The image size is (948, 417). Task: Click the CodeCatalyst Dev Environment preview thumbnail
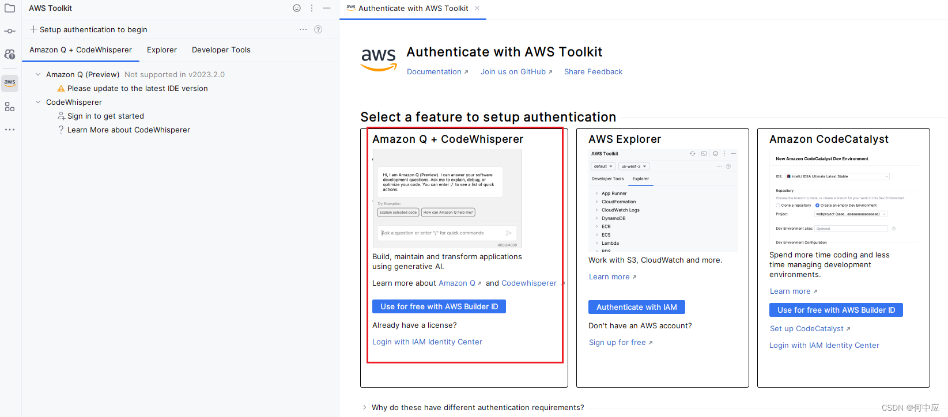tap(844, 198)
